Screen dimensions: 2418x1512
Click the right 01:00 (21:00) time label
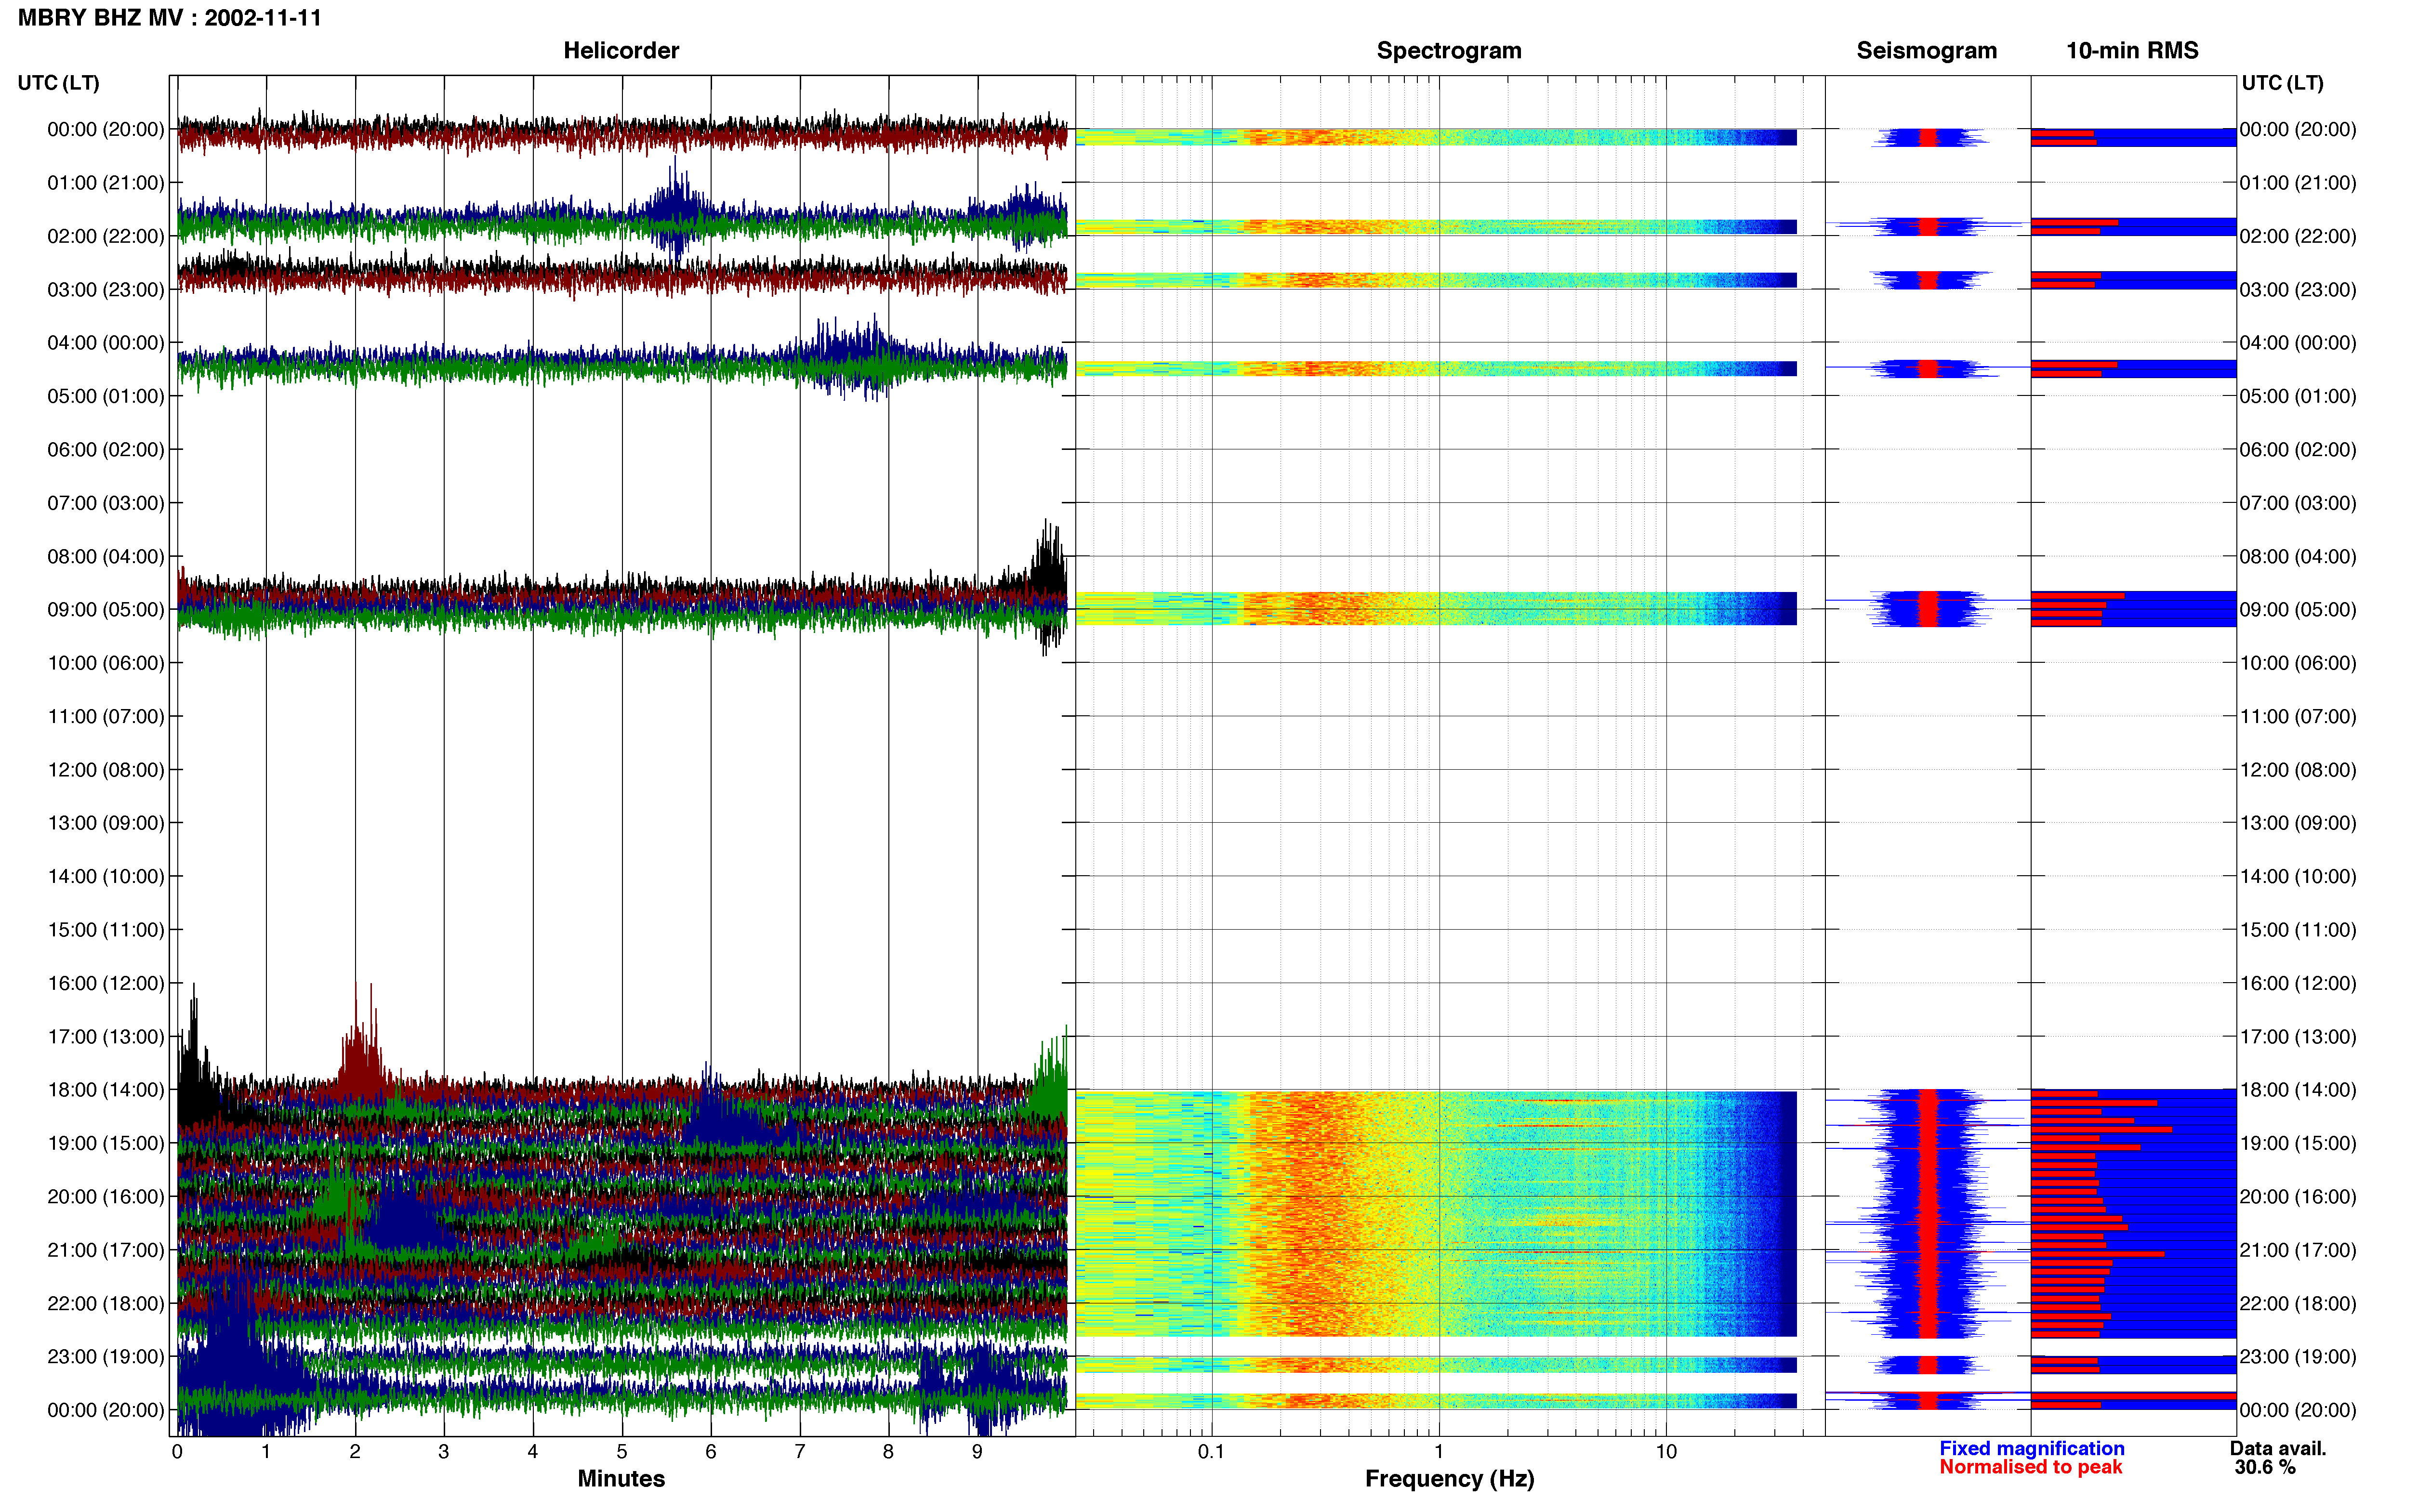(2298, 182)
